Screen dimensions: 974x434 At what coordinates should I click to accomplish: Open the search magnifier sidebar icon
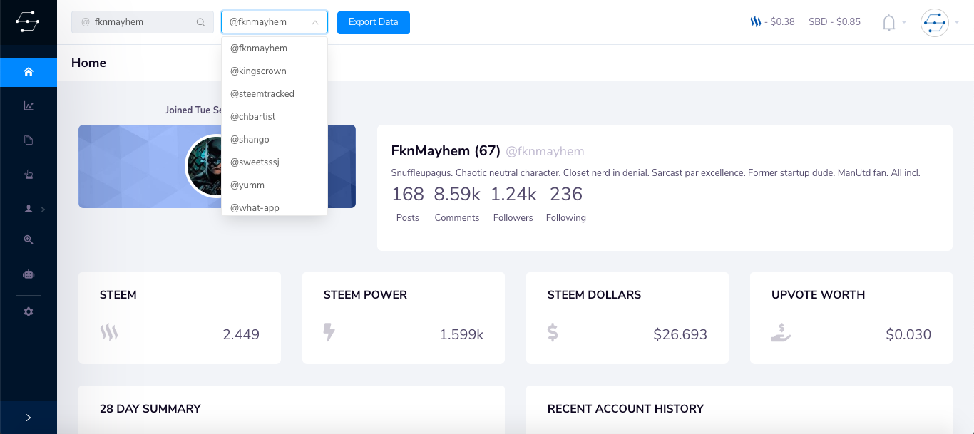[29, 240]
